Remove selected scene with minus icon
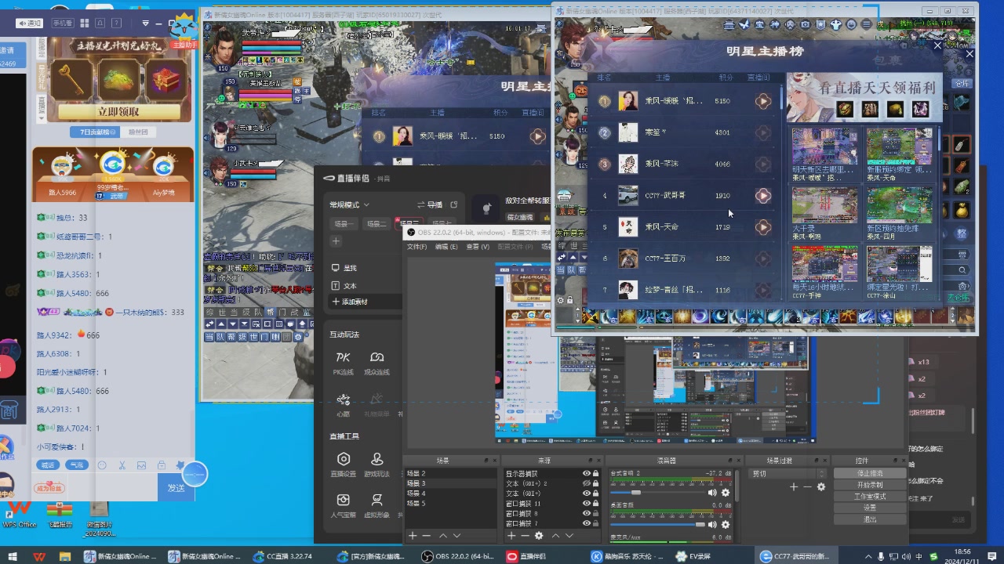This screenshot has width=1004, height=564. click(427, 536)
